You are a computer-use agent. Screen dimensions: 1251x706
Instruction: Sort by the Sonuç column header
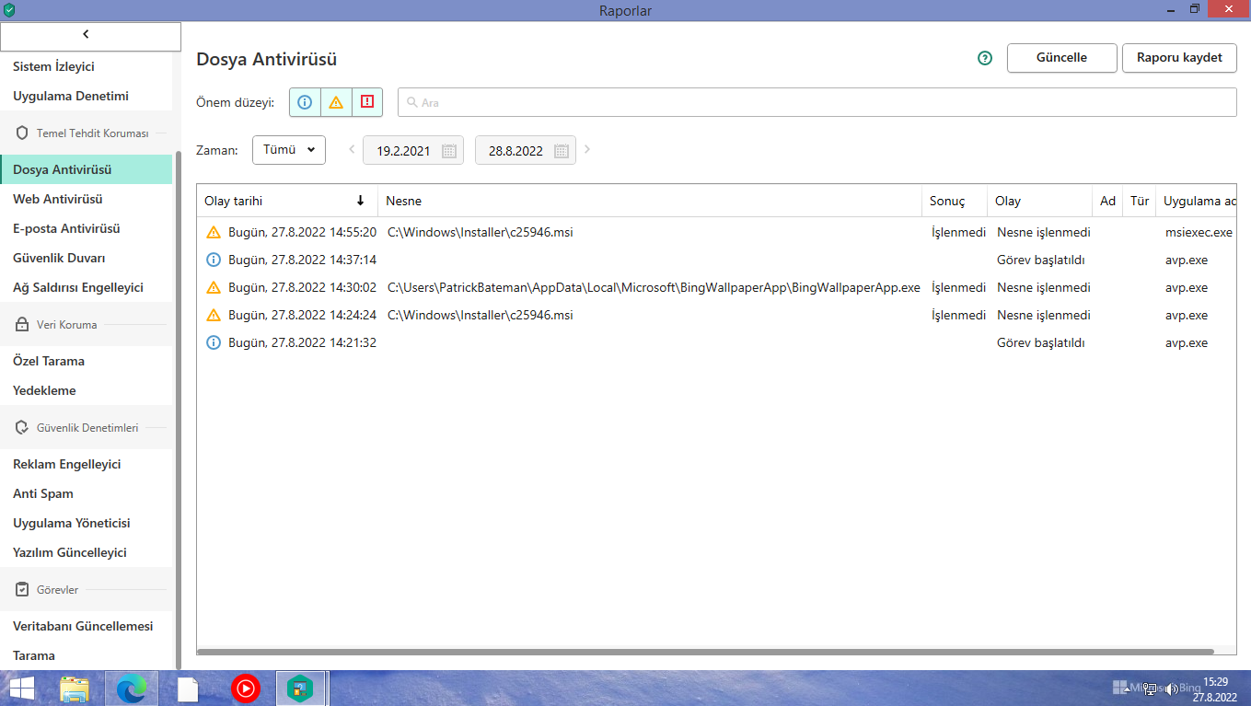955,201
